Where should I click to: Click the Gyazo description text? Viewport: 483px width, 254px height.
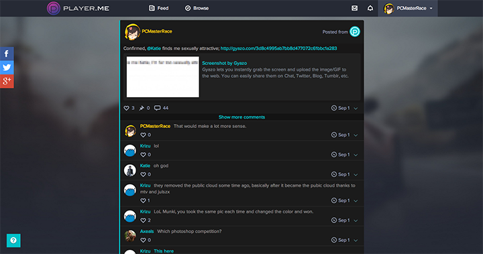(276, 72)
